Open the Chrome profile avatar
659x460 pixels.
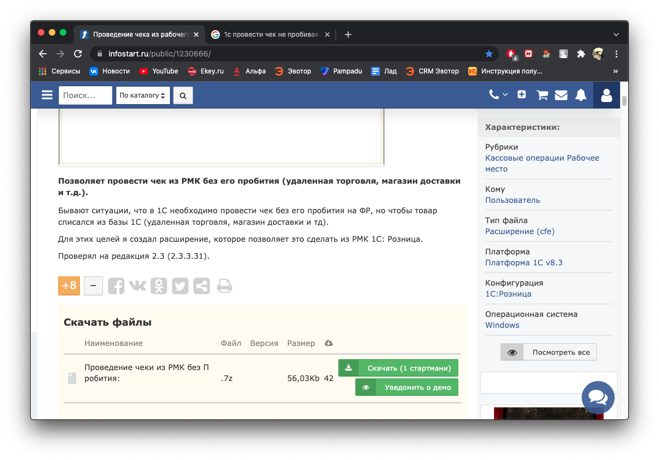pos(598,54)
